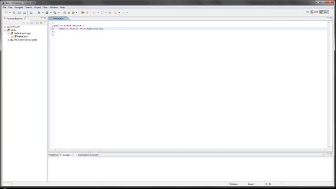
Task: Open the Project menu
Action: [38, 7]
